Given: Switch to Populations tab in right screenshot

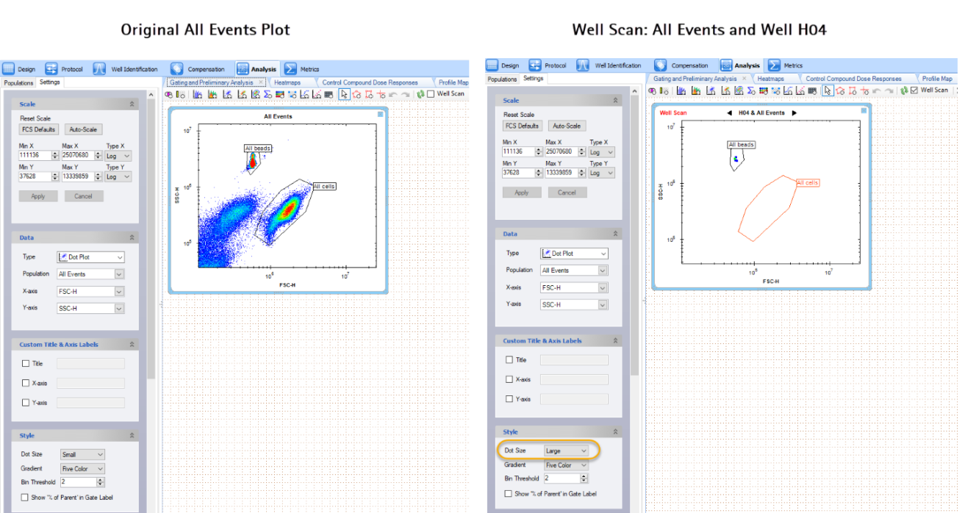Looking at the screenshot, I should pos(503,79).
